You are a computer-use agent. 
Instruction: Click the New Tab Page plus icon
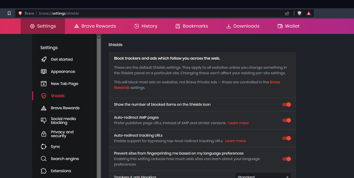[44, 84]
